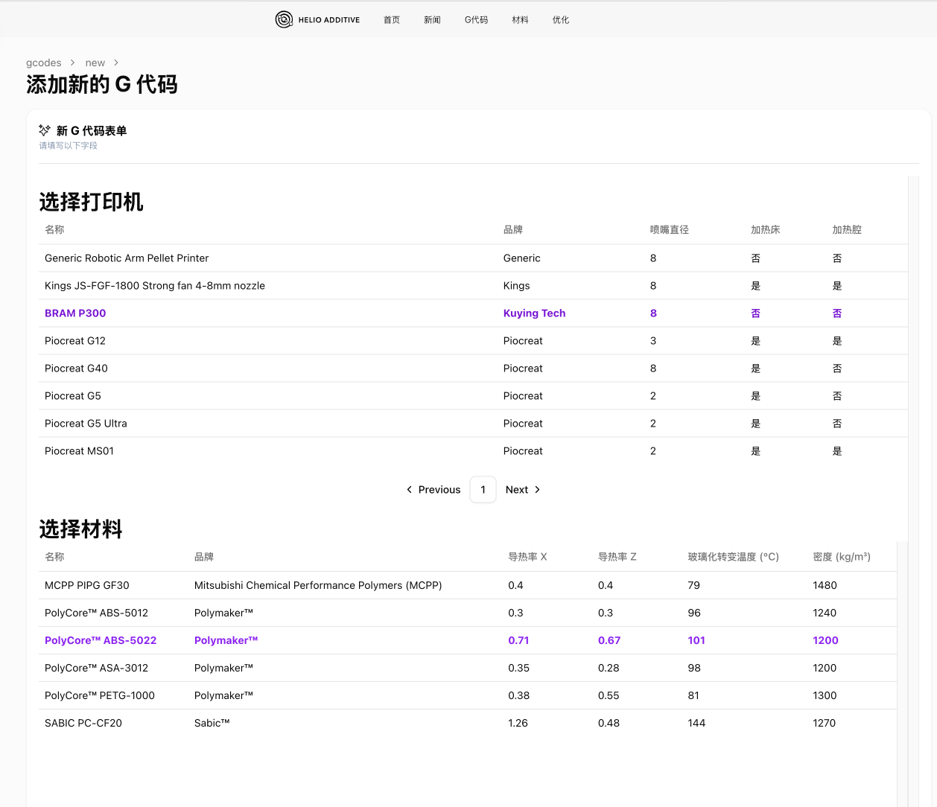The height and width of the screenshot is (807, 937).
Task: Open the 首页 nav item
Action: [x=392, y=20]
